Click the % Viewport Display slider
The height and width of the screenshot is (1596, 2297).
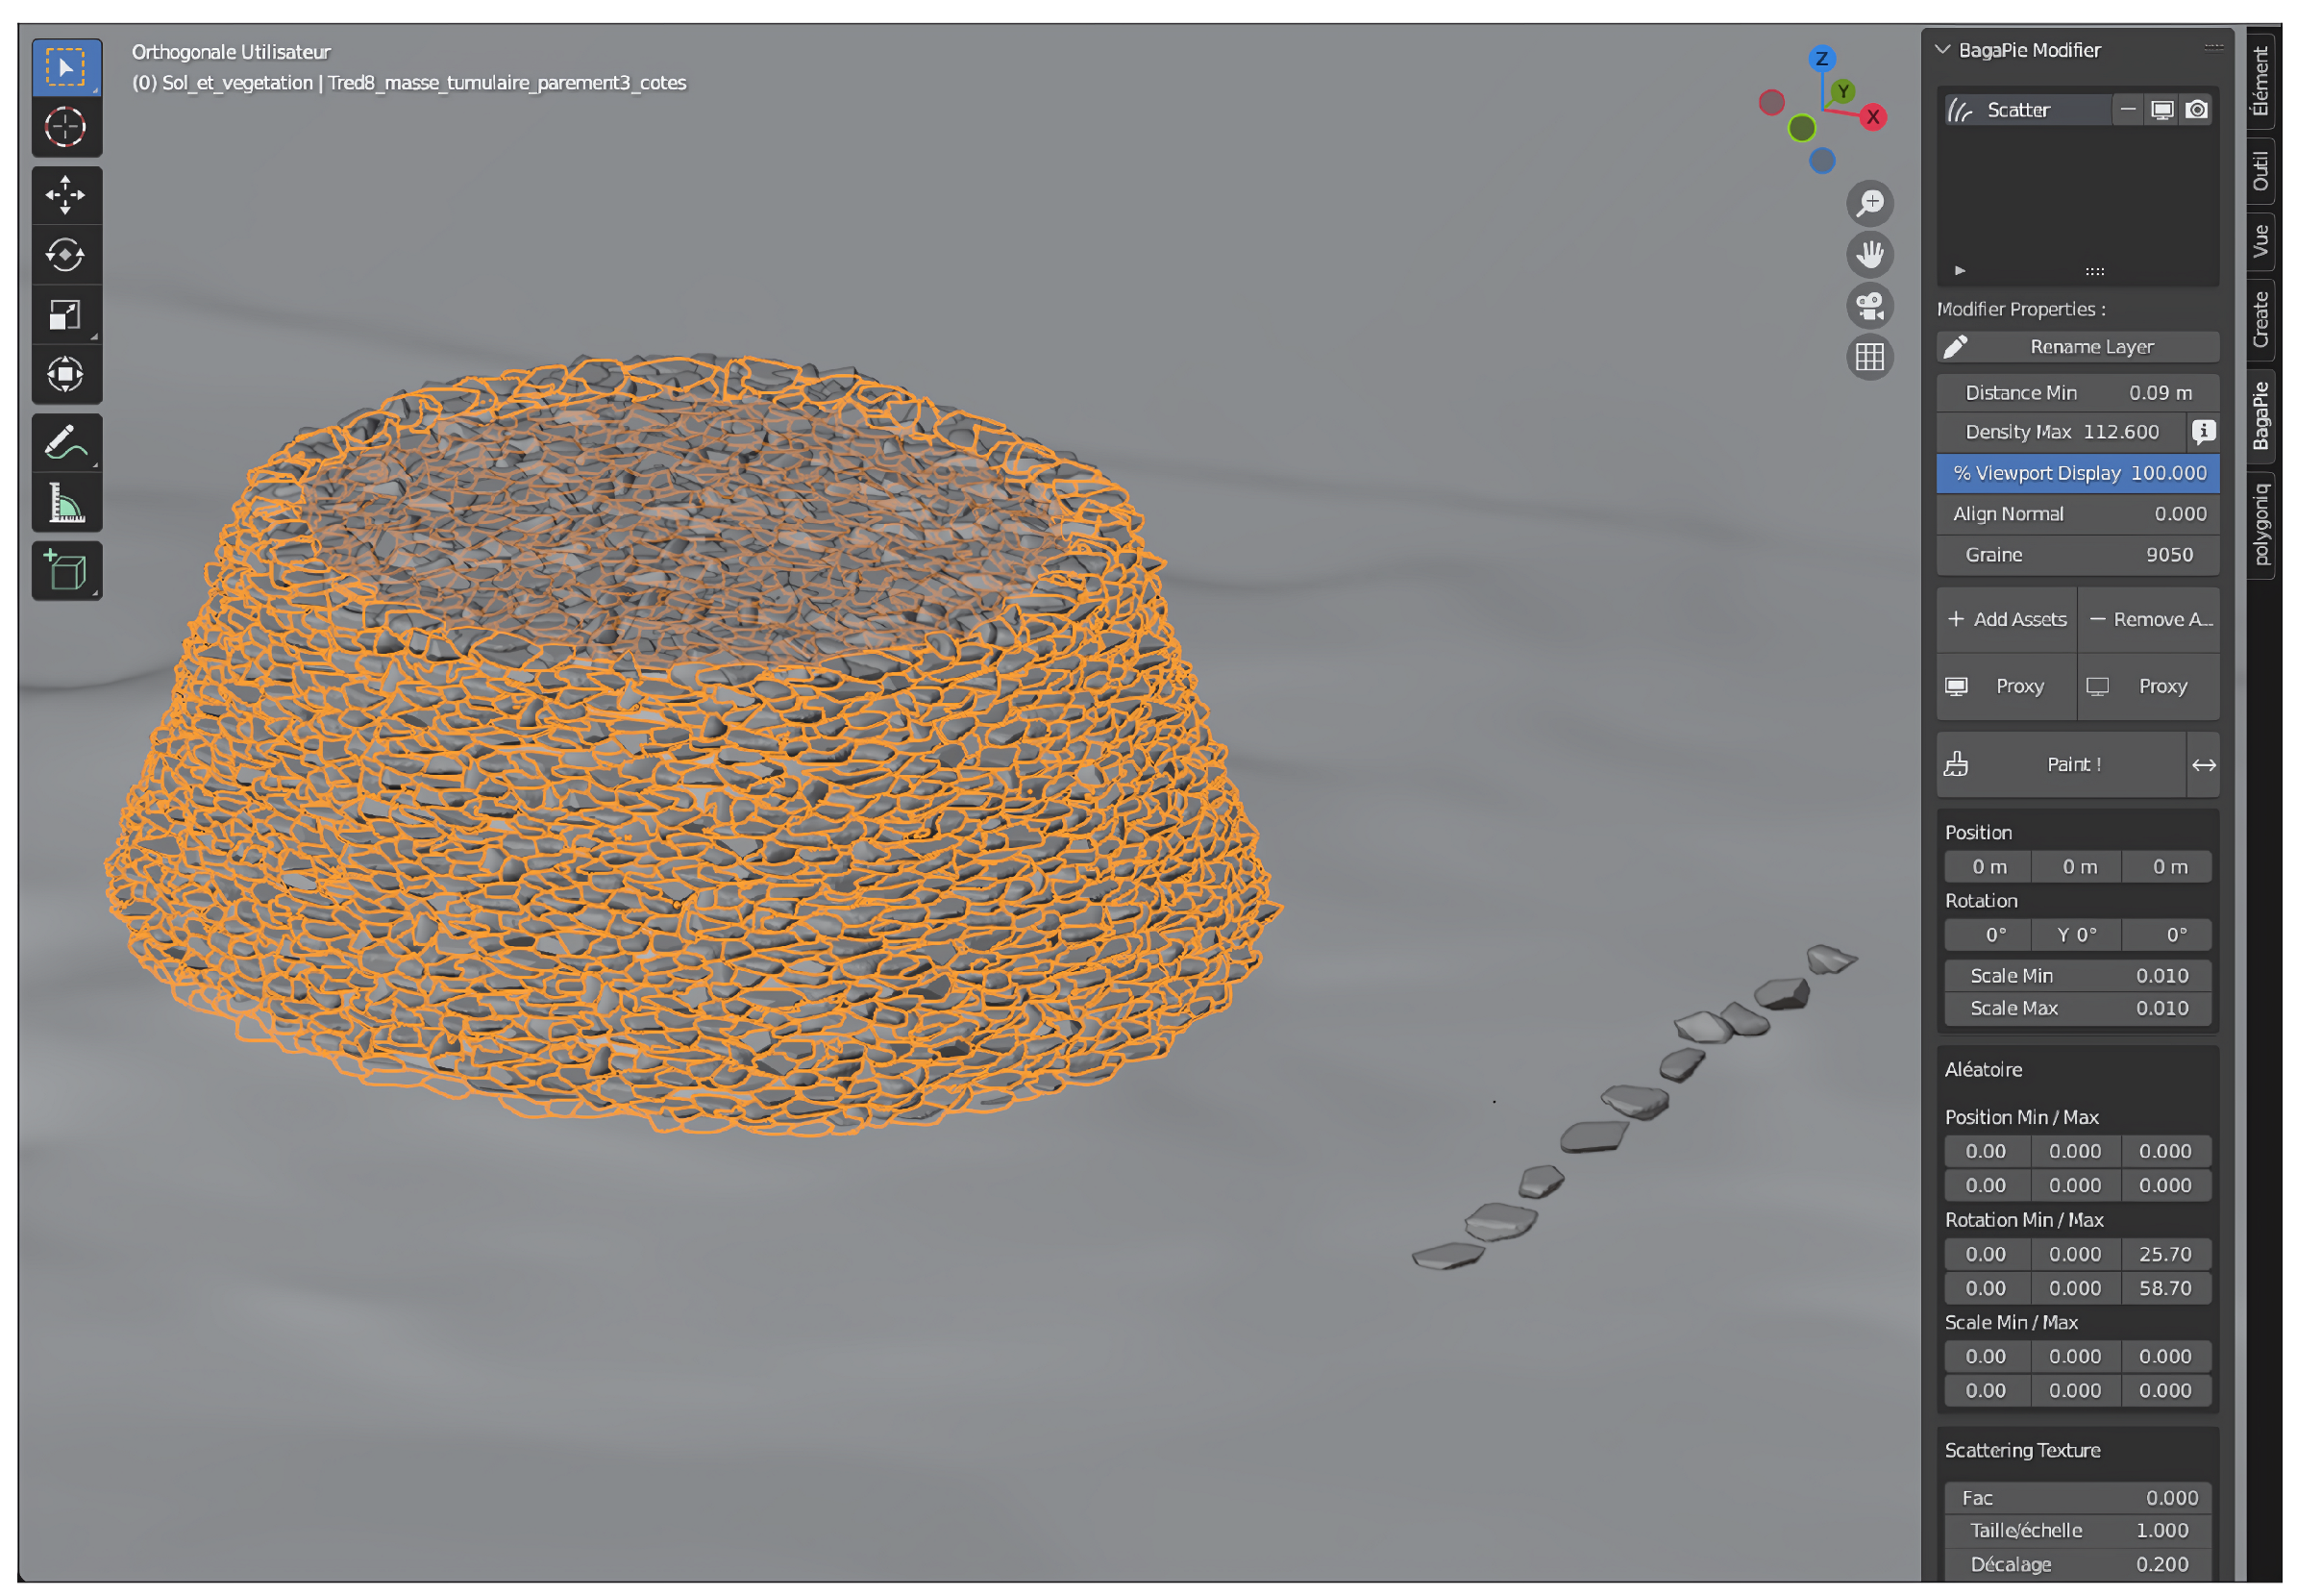(x=2077, y=473)
